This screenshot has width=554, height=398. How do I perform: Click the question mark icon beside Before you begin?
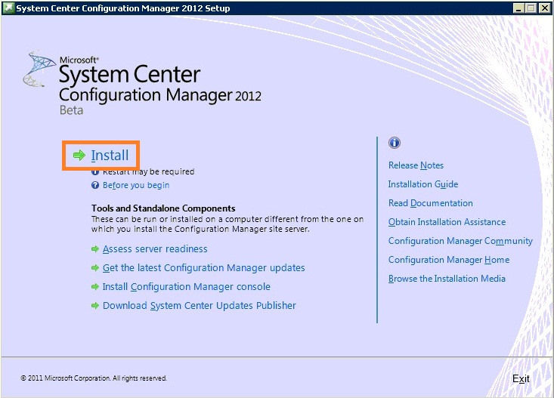(x=95, y=185)
